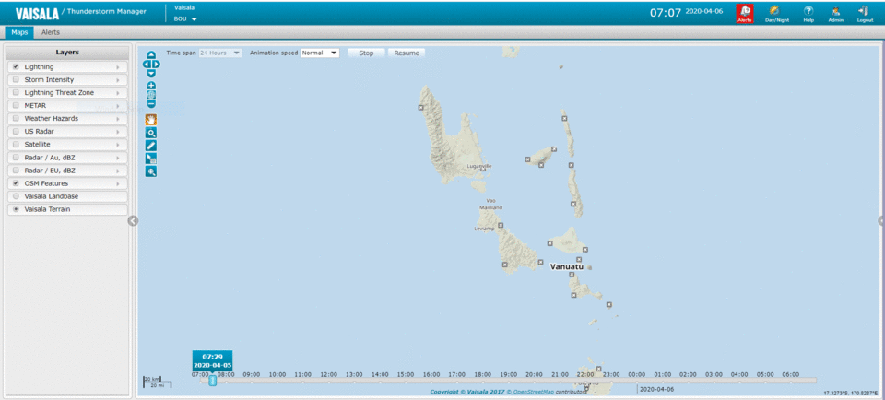Toggle Day/Night display mode icon
Viewport: 885px width, 400px height.
click(x=776, y=11)
